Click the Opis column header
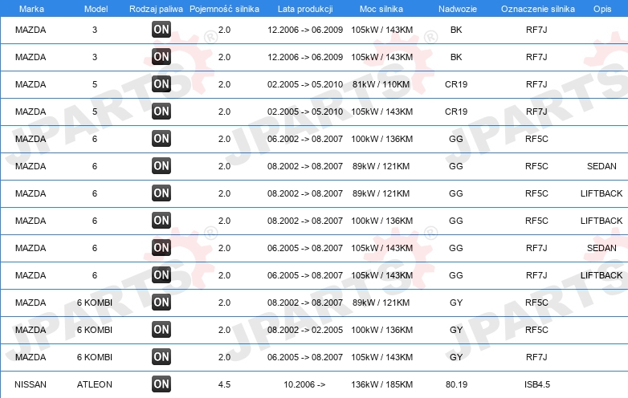The image size is (628, 398). (x=602, y=9)
